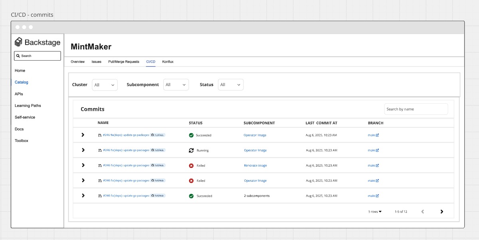Open APIs in the sidebar

[x=19, y=94]
